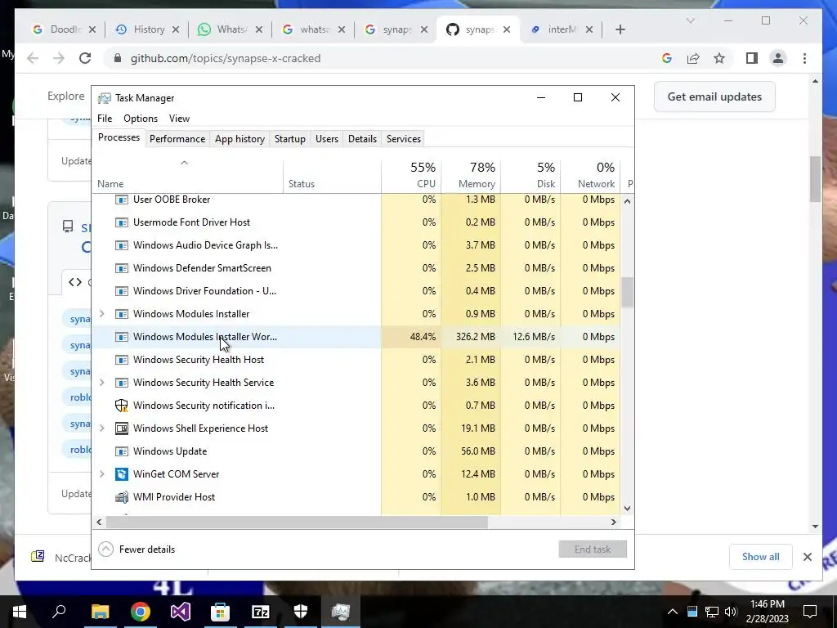837x628 pixels.
Task: Open the volume control in the tray
Action: pyautogui.click(x=731, y=612)
